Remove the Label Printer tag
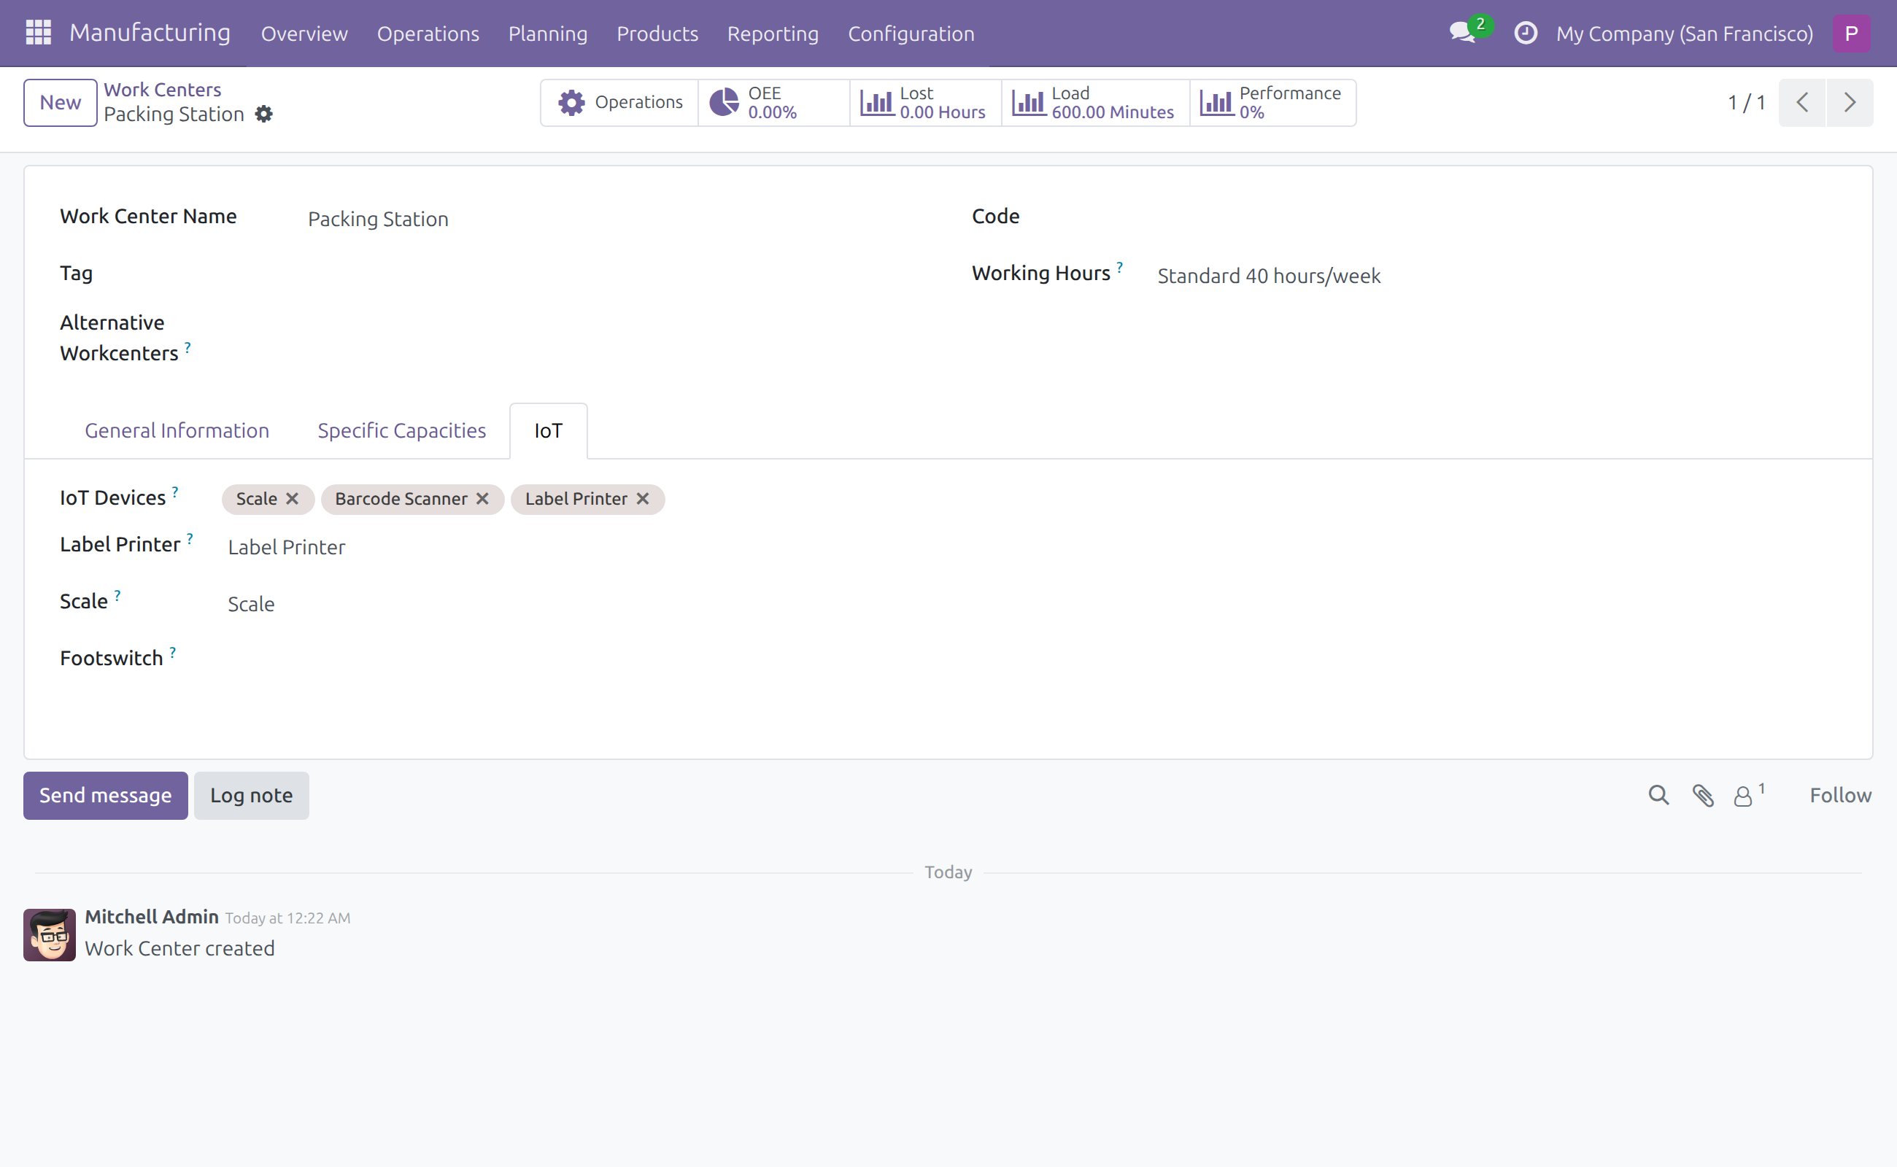Screen dimensions: 1897x1167 click(642, 499)
